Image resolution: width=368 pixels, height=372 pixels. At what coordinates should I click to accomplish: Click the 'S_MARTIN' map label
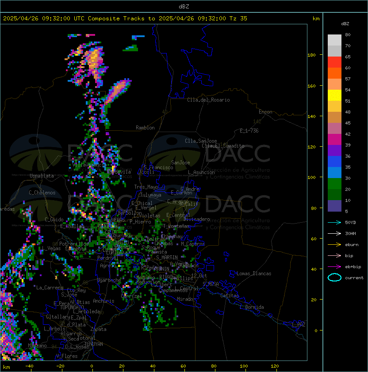[167, 258]
